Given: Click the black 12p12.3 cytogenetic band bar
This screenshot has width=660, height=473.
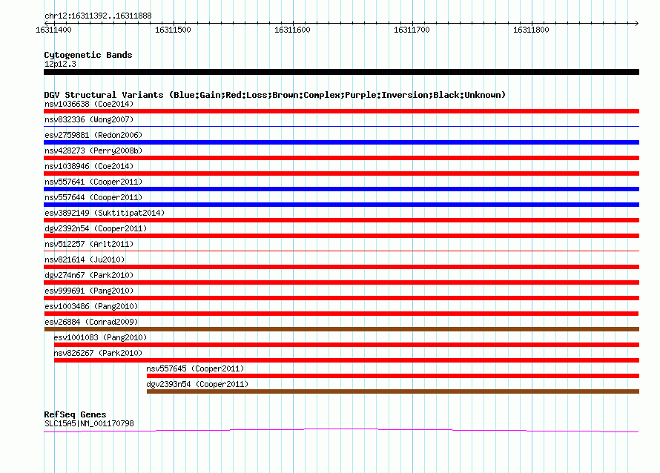Looking at the screenshot, I should coord(341,72).
